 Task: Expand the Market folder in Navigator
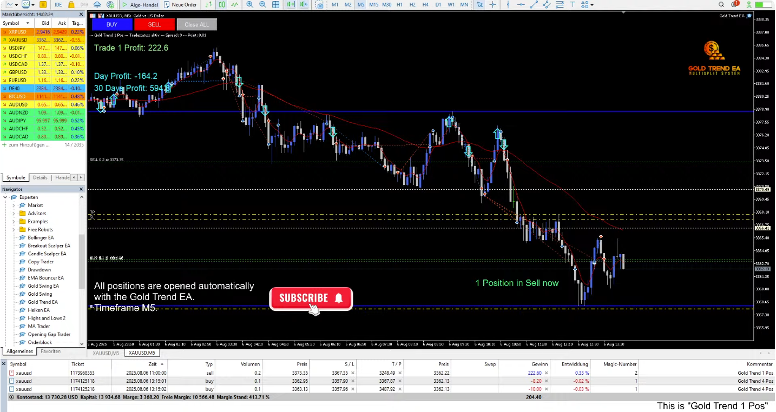pyautogui.click(x=14, y=205)
